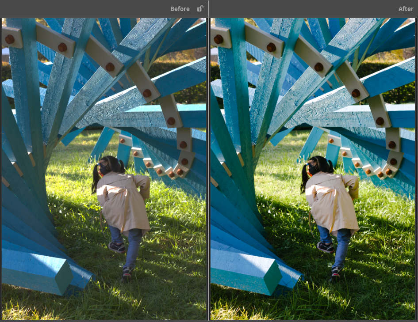
Task: Click the Before label in header
Action: coord(180,9)
